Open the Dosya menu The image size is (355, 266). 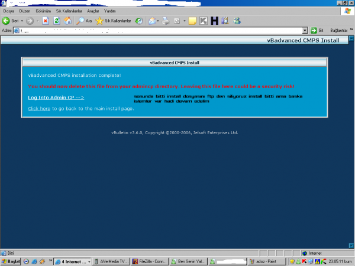click(9, 11)
